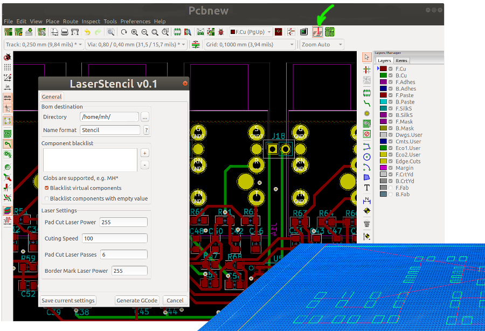The width and height of the screenshot is (485, 331).
Task: Toggle grid display icon
Action: pos(8,67)
